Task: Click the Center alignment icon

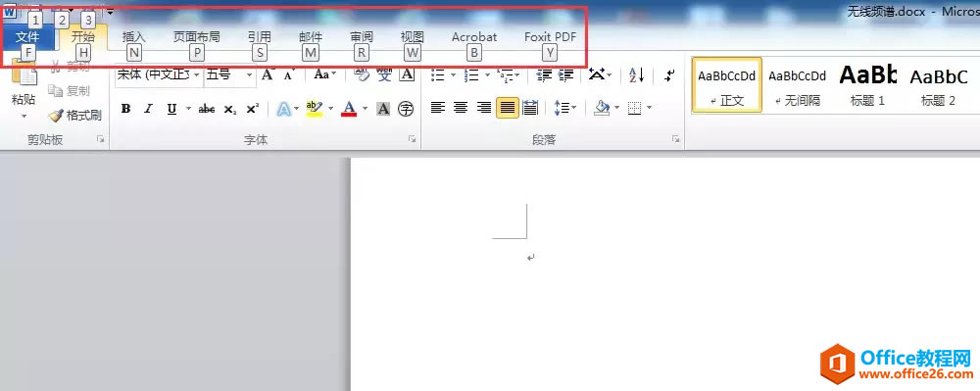Action: pos(461,109)
